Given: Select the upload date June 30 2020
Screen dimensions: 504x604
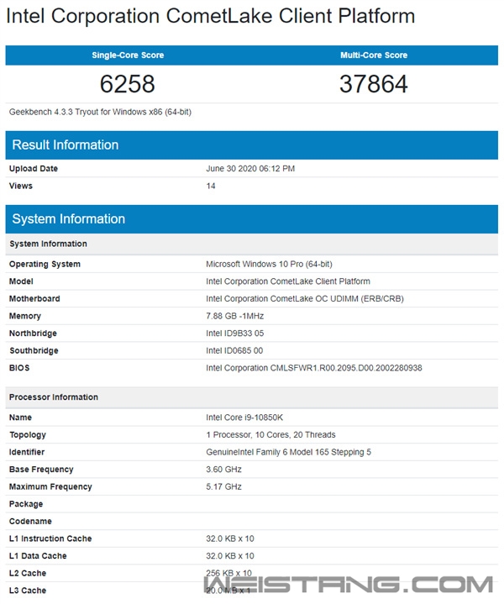Looking at the screenshot, I should point(250,169).
